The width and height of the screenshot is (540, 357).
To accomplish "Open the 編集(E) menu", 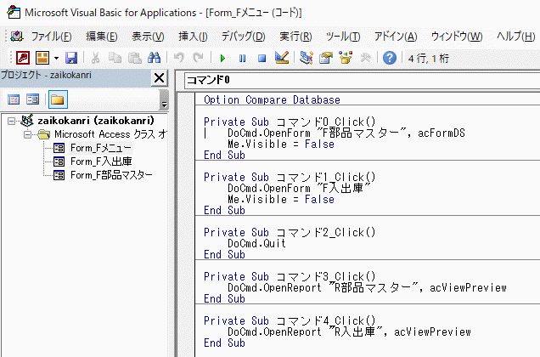I will 102,37.
